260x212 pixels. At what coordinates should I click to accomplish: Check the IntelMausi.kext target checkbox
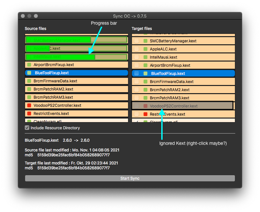pos(137,57)
